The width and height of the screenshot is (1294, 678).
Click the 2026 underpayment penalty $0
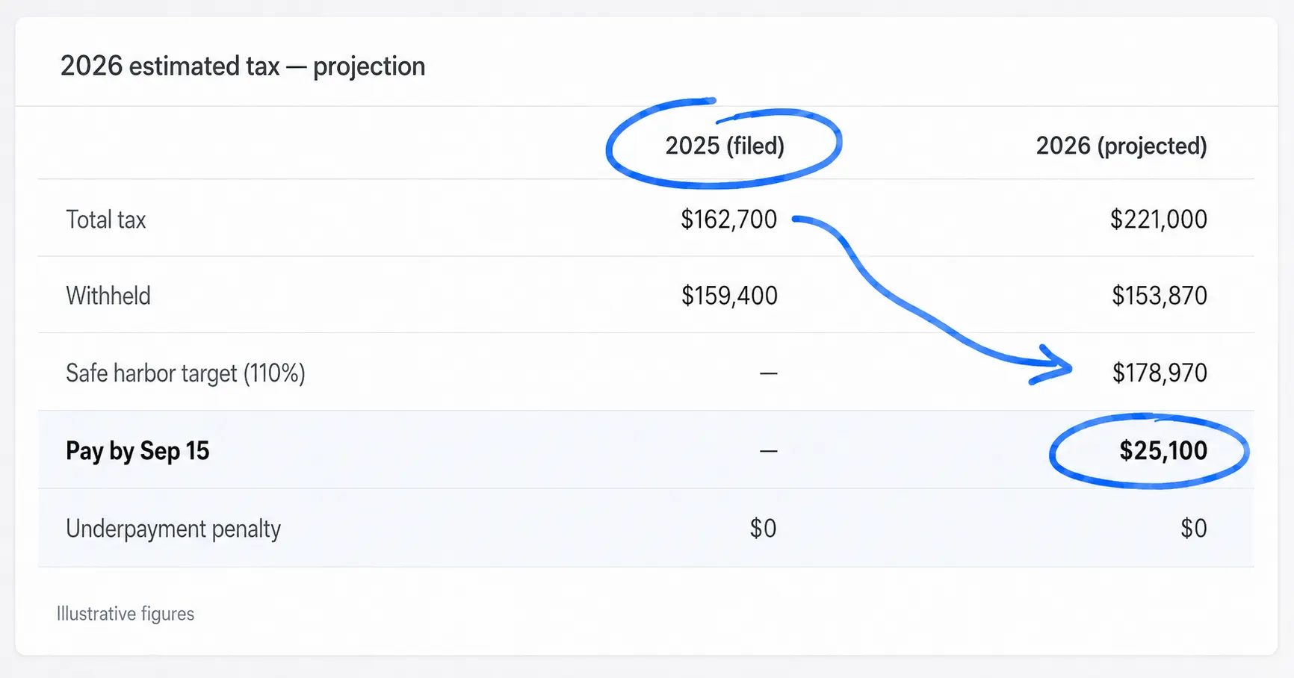click(1194, 529)
